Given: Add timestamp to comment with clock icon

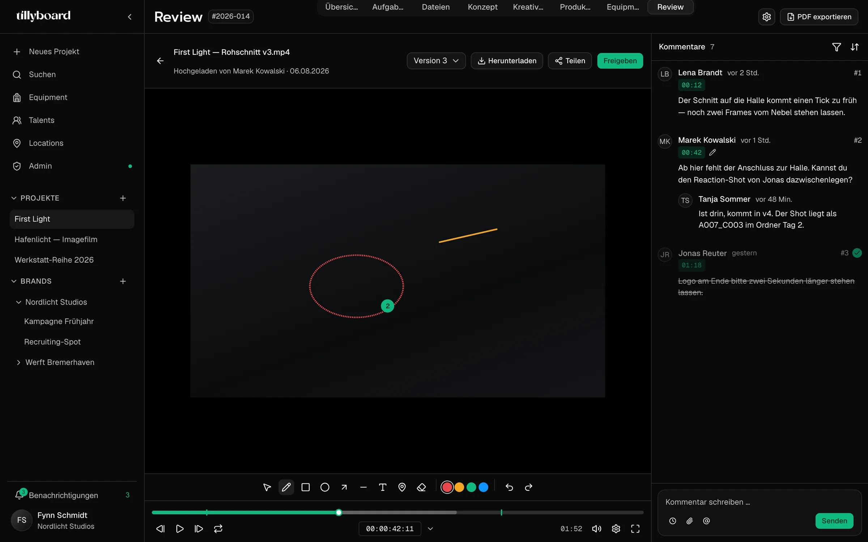Looking at the screenshot, I should (672, 521).
